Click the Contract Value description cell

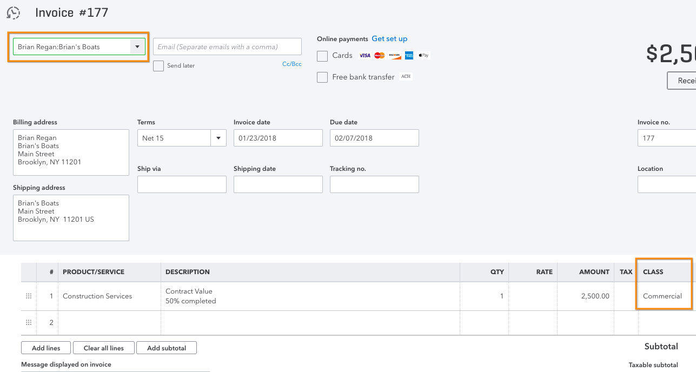310,296
